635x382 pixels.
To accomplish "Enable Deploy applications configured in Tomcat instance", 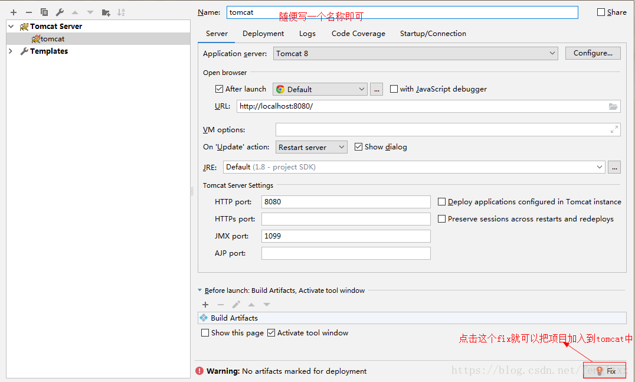I will pyautogui.click(x=442, y=202).
